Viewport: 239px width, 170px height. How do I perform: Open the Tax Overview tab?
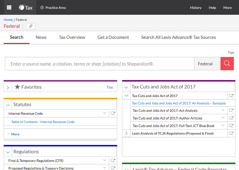click(x=72, y=37)
